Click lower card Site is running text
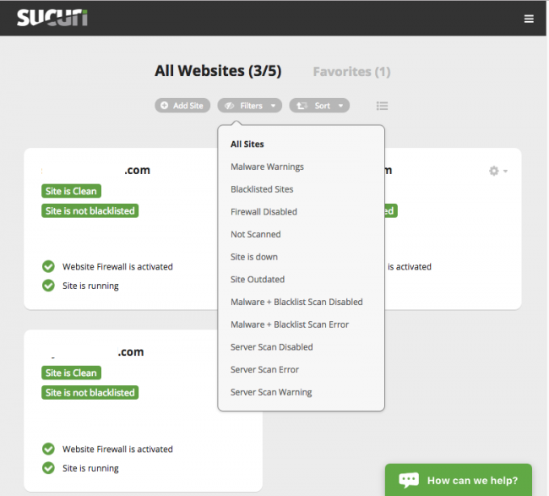549x496 pixels. 90,468
